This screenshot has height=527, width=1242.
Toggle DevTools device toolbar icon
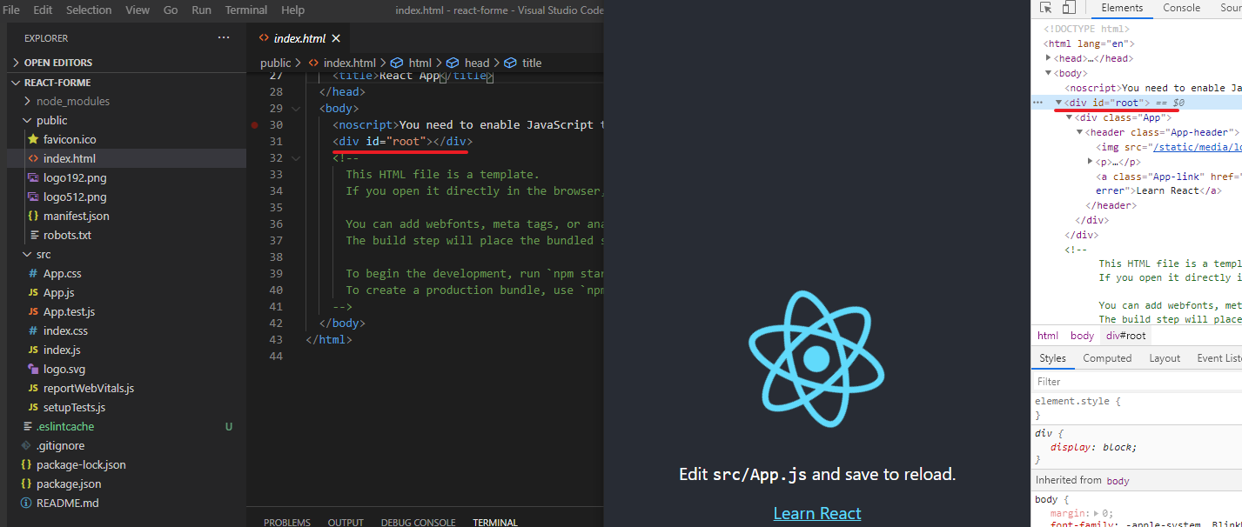(x=1069, y=8)
